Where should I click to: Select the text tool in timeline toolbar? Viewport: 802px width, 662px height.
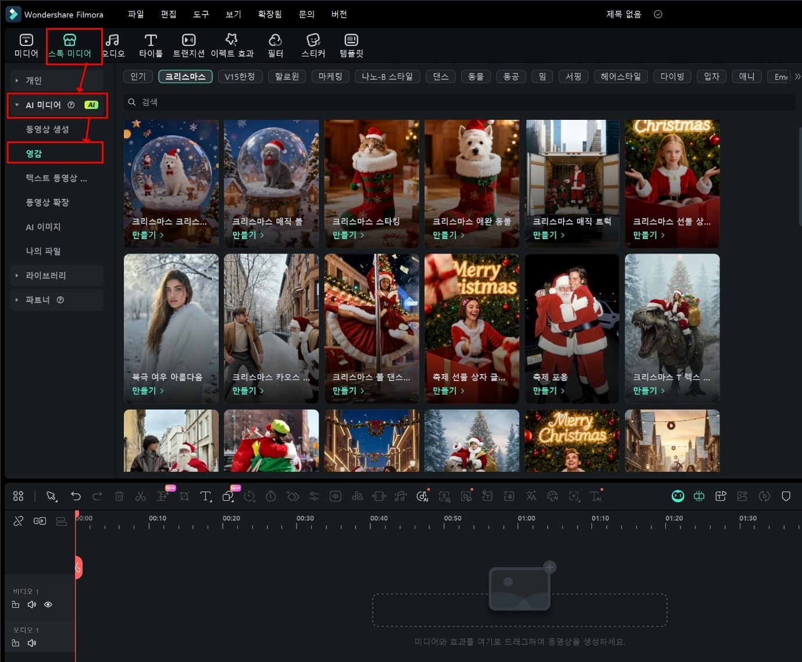205,496
